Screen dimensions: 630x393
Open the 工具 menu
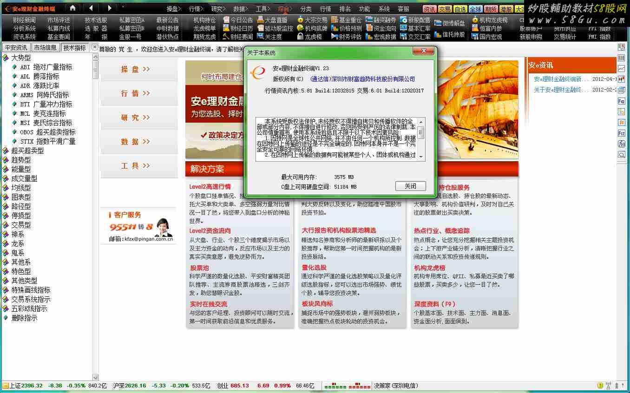pyautogui.click(x=263, y=9)
